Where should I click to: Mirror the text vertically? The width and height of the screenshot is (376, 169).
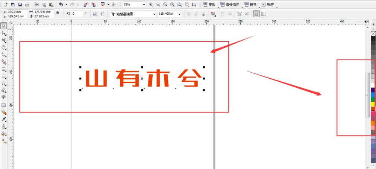[102, 14]
